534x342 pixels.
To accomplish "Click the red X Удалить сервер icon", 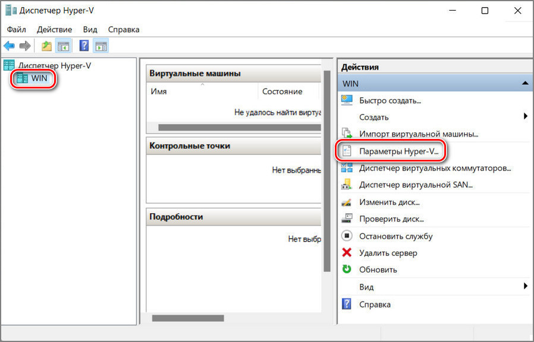I will pyautogui.click(x=347, y=252).
